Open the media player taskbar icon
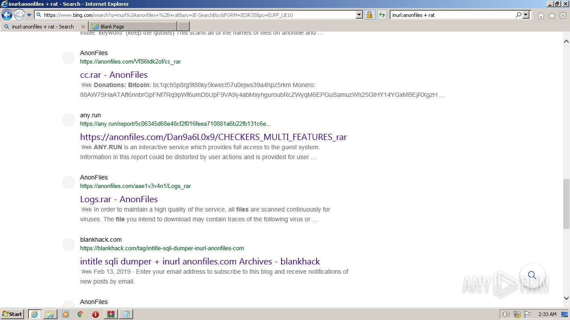 click(65, 314)
